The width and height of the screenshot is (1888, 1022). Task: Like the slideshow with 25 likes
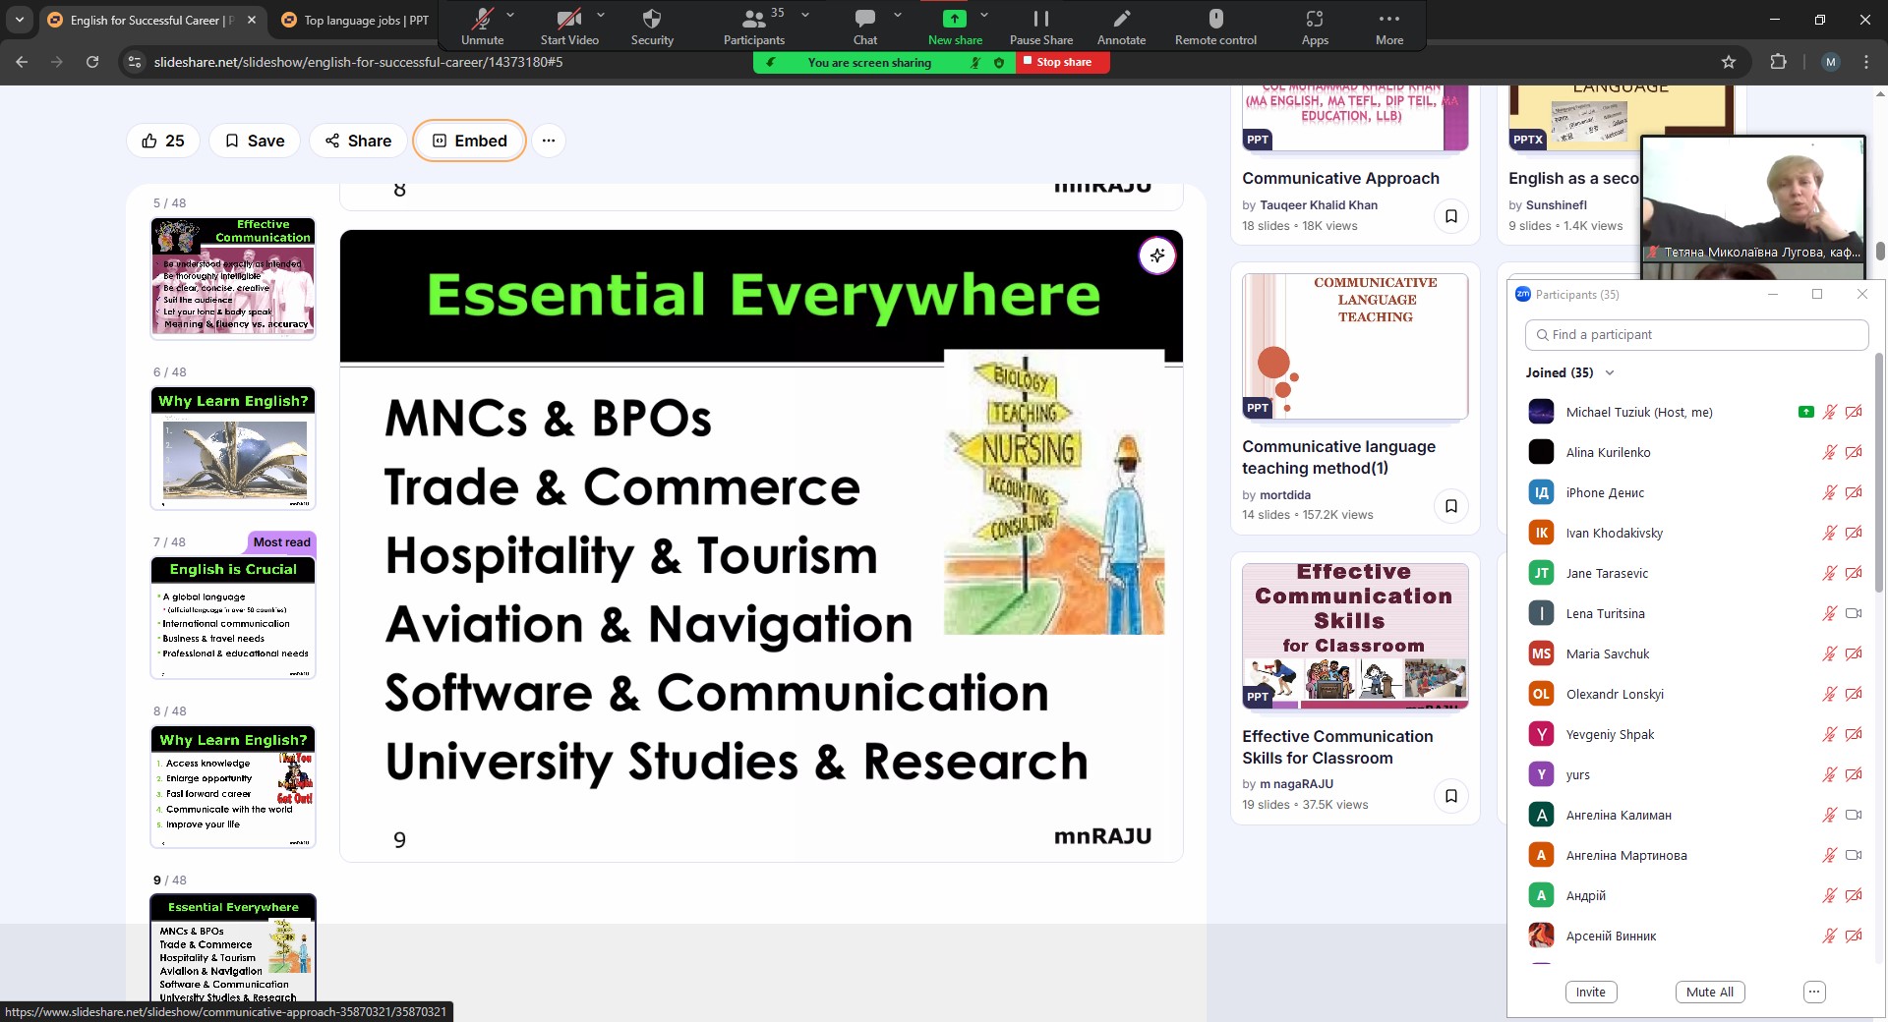[163, 141]
